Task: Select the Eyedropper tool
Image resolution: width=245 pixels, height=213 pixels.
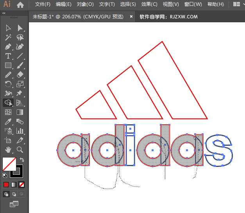Action: coord(8,122)
